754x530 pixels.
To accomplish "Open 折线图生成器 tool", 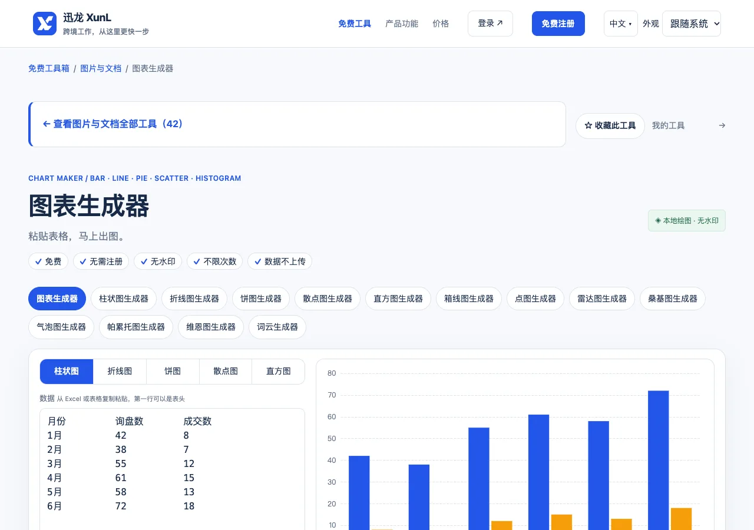I will (x=194, y=299).
